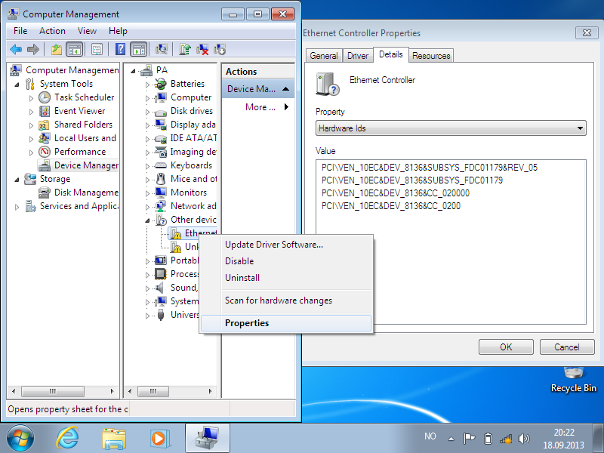604x453 pixels.
Task: Expand Services and Applications node
Action: (x=17, y=207)
